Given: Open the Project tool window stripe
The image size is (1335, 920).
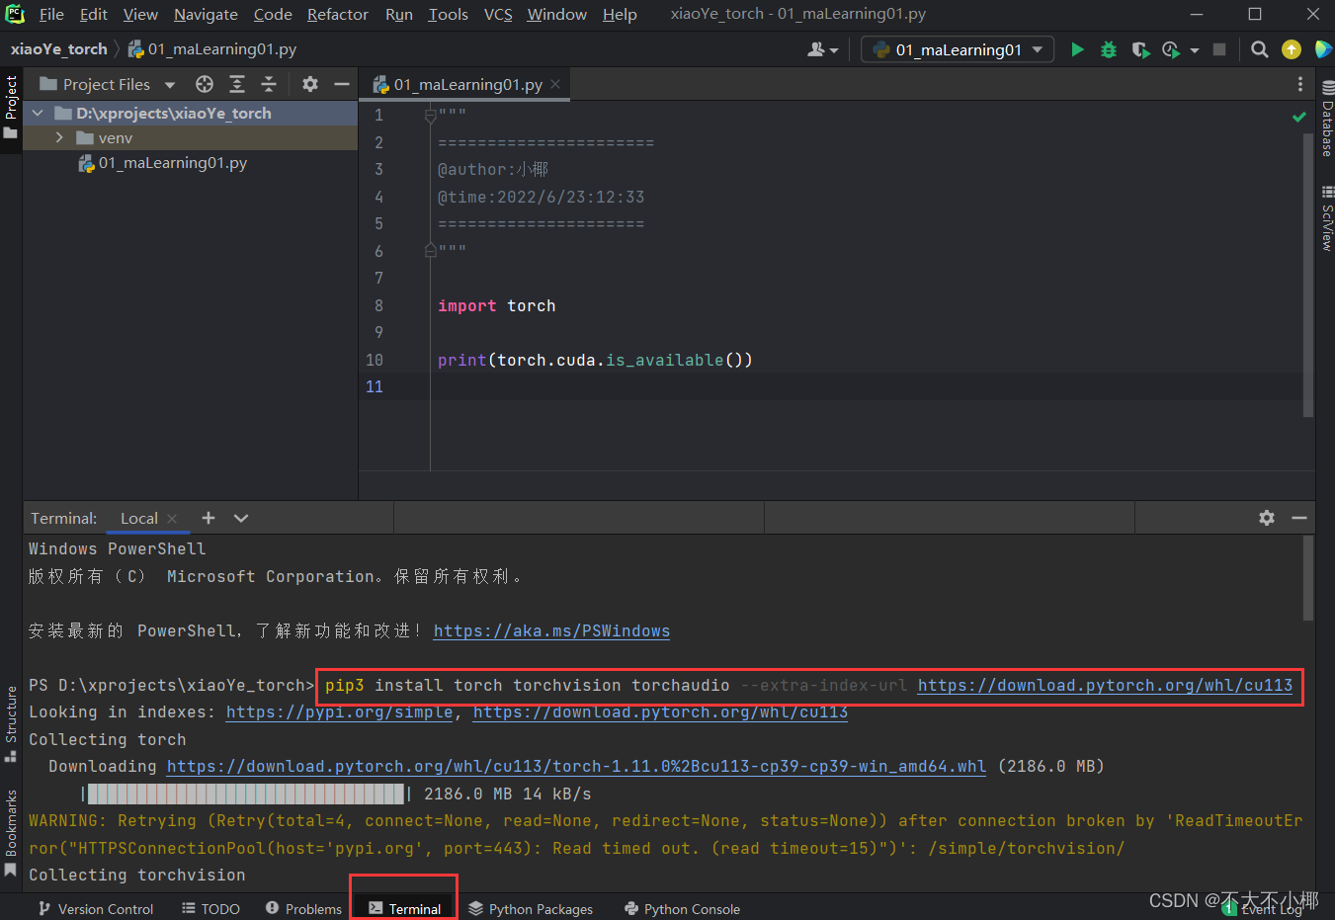Looking at the screenshot, I should 11,107.
